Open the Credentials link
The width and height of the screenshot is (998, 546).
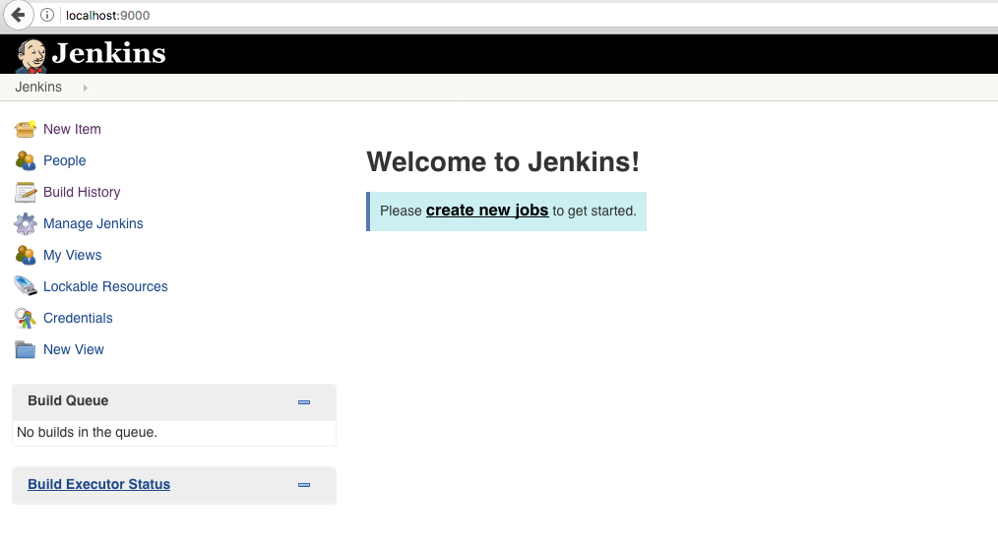point(78,318)
